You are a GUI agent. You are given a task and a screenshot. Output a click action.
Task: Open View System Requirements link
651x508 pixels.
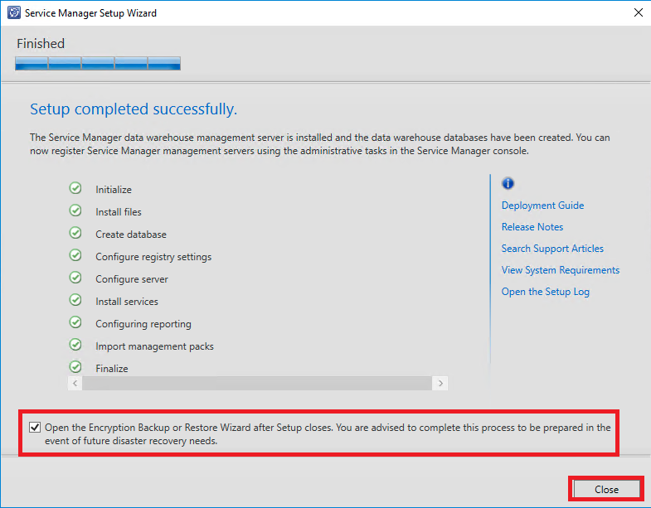tap(560, 270)
